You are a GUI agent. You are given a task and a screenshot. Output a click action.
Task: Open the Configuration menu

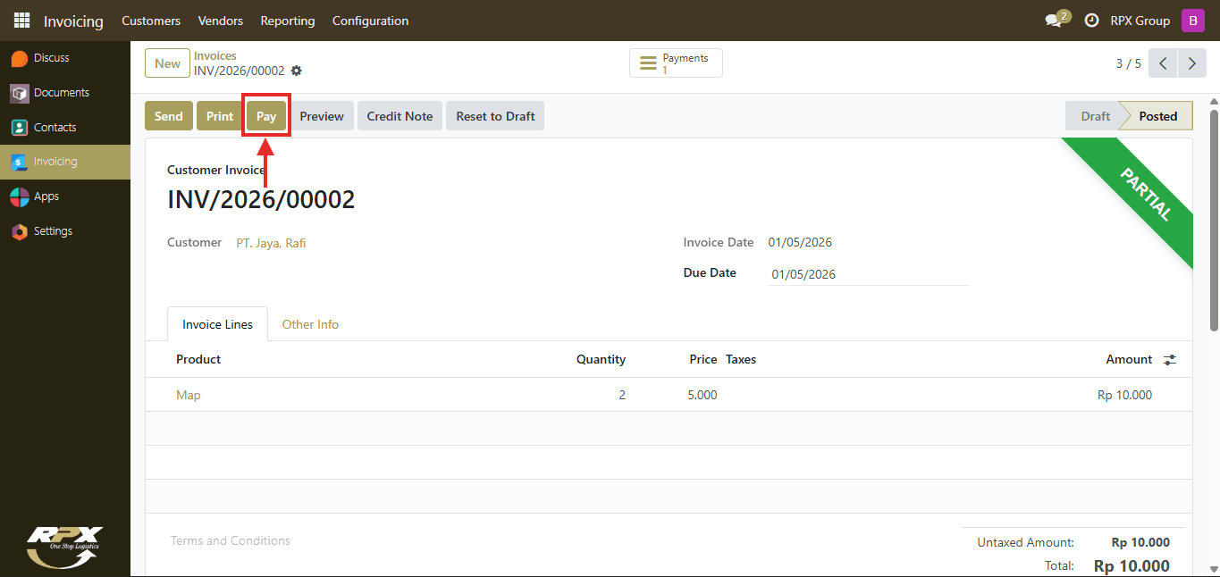pos(370,21)
